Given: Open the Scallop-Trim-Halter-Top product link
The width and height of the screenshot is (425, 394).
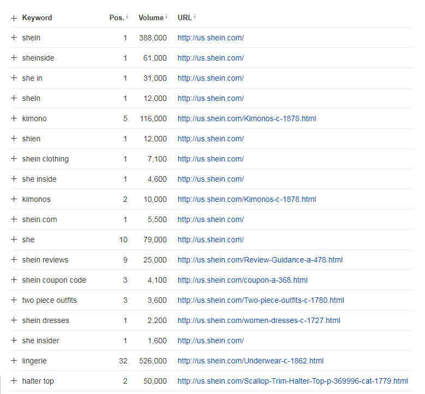Looking at the screenshot, I should pyautogui.click(x=293, y=381).
